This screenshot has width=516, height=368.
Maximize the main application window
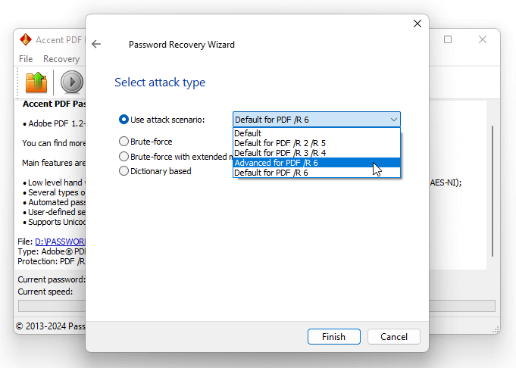click(x=448, y=39)
